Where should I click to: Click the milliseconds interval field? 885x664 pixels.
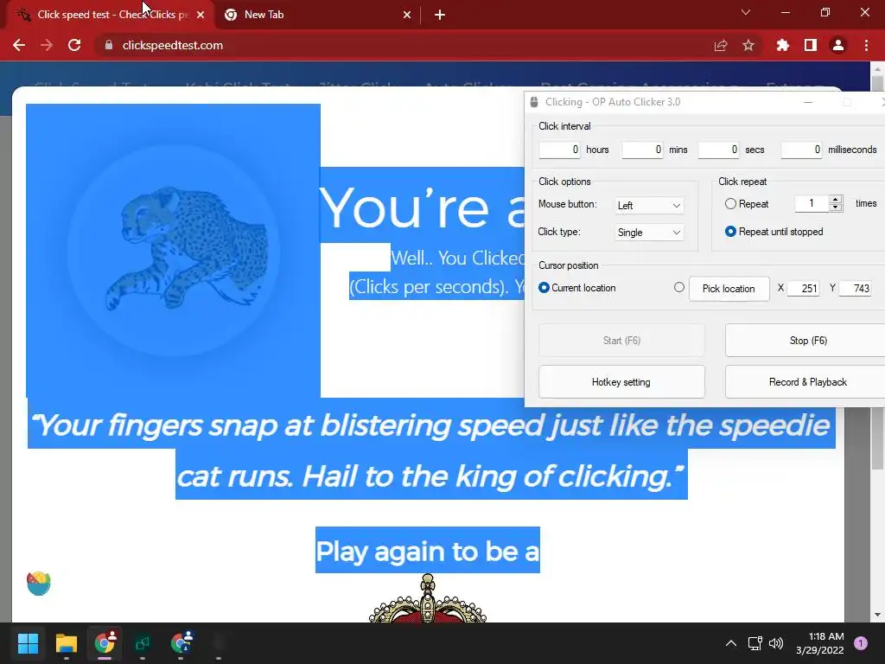[801, 150]
